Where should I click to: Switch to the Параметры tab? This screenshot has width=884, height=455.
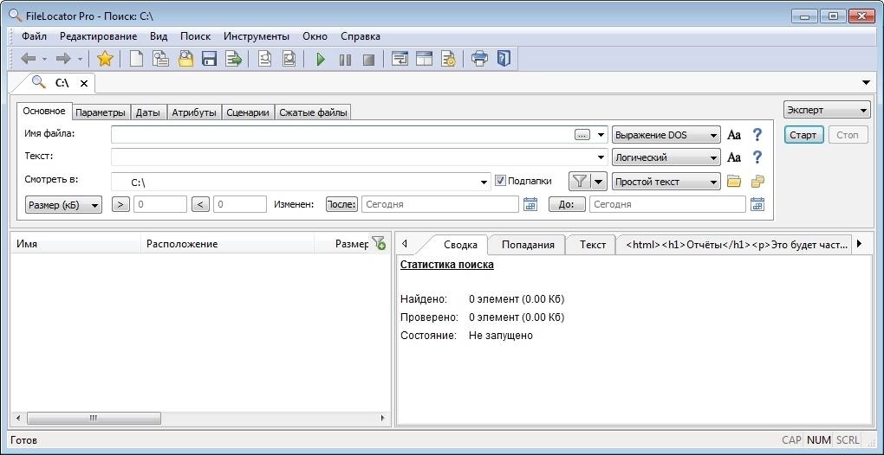click(101, 112)
